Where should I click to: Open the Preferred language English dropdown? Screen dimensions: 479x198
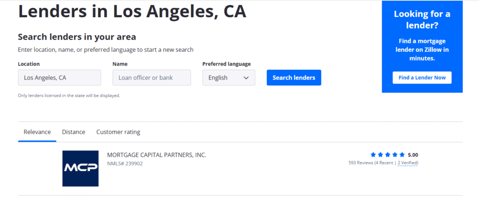coord(229,77)
